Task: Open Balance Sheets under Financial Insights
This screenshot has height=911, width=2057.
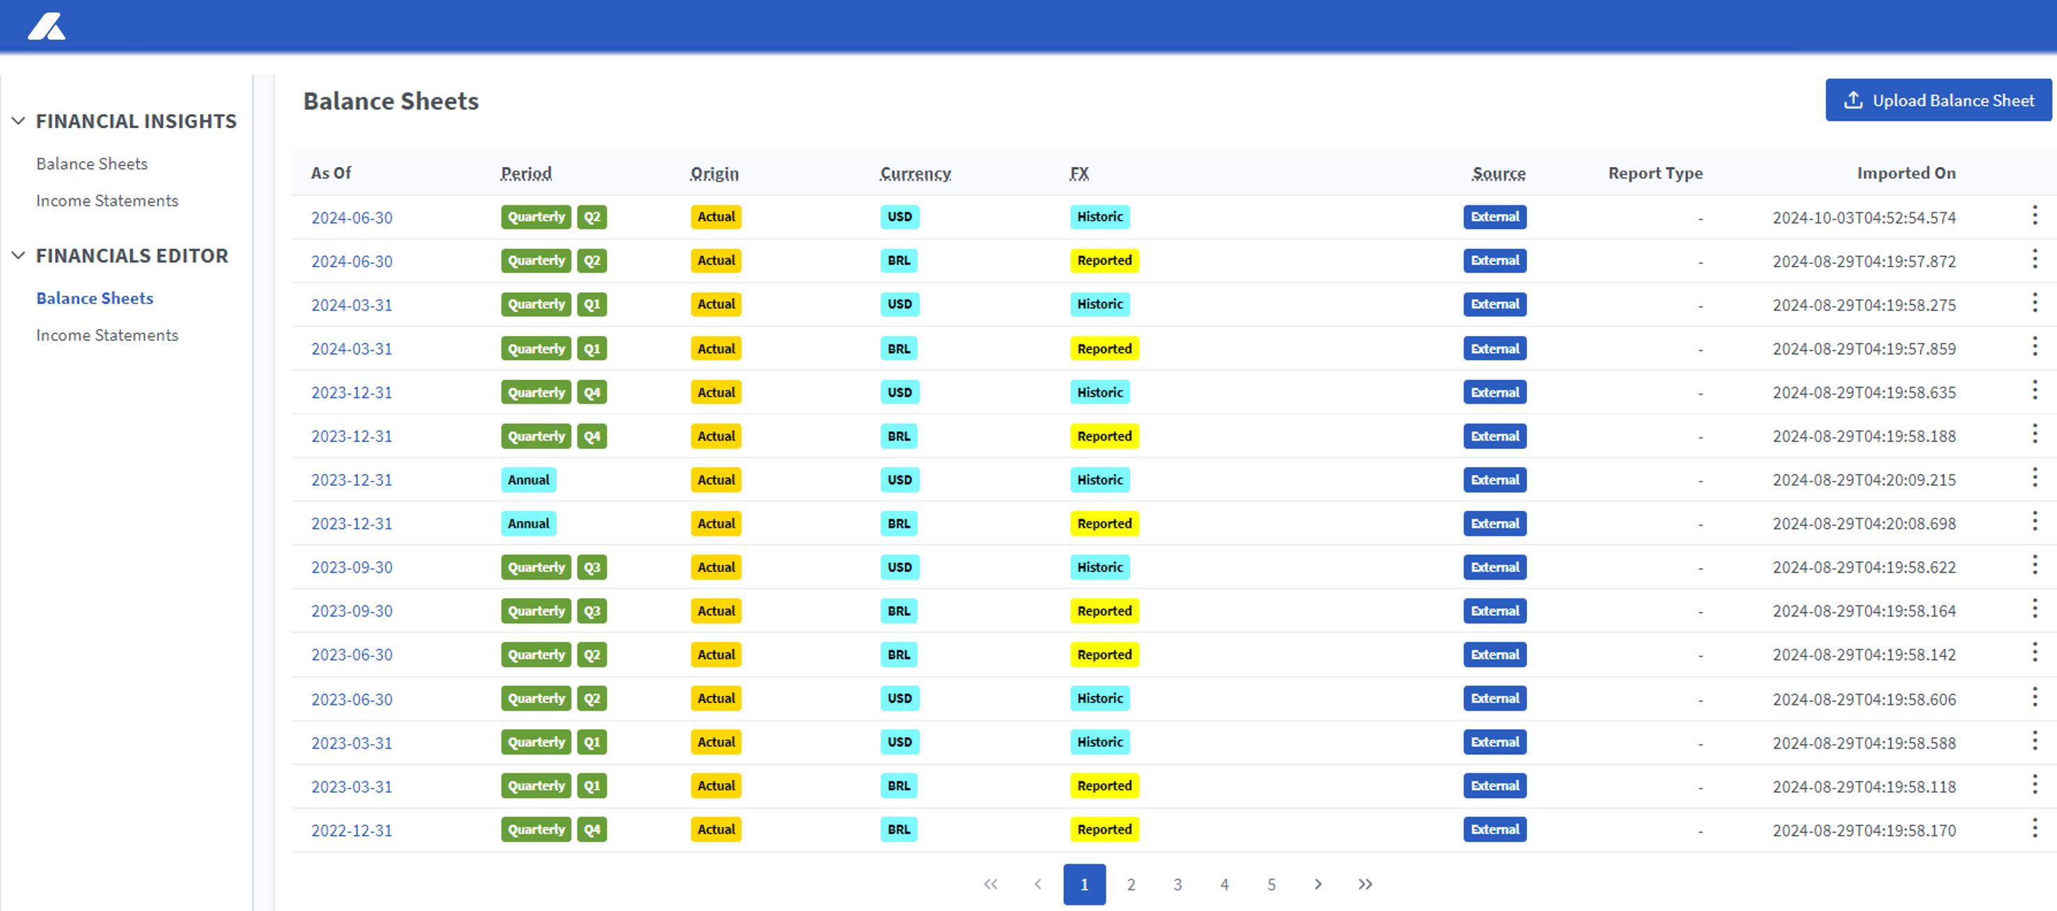Action: pyautogui.click(x=92, y=164)
